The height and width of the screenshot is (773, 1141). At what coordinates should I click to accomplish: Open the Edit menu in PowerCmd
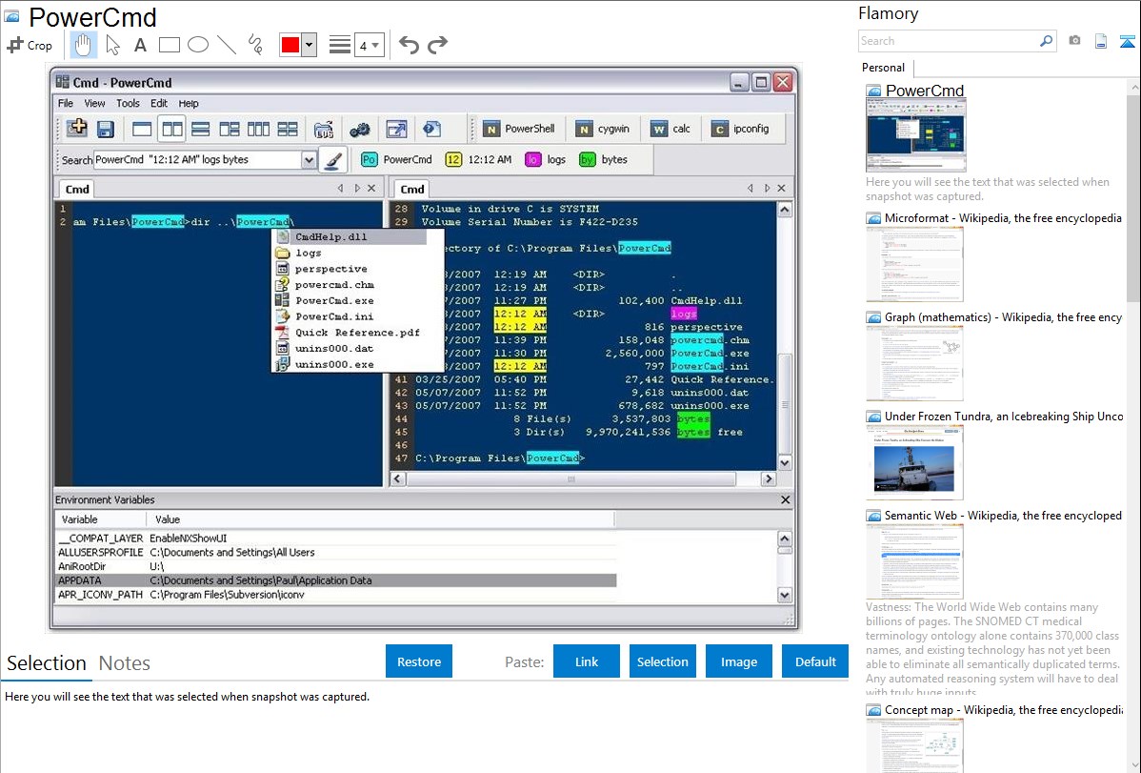(x=159, y=104)
